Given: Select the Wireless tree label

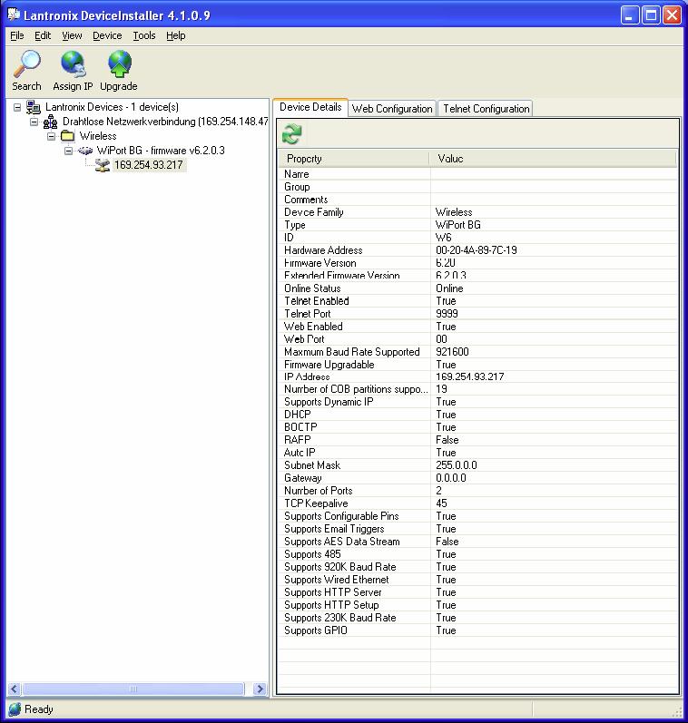Looking at the screenshot, I should [x=98, y=136].
